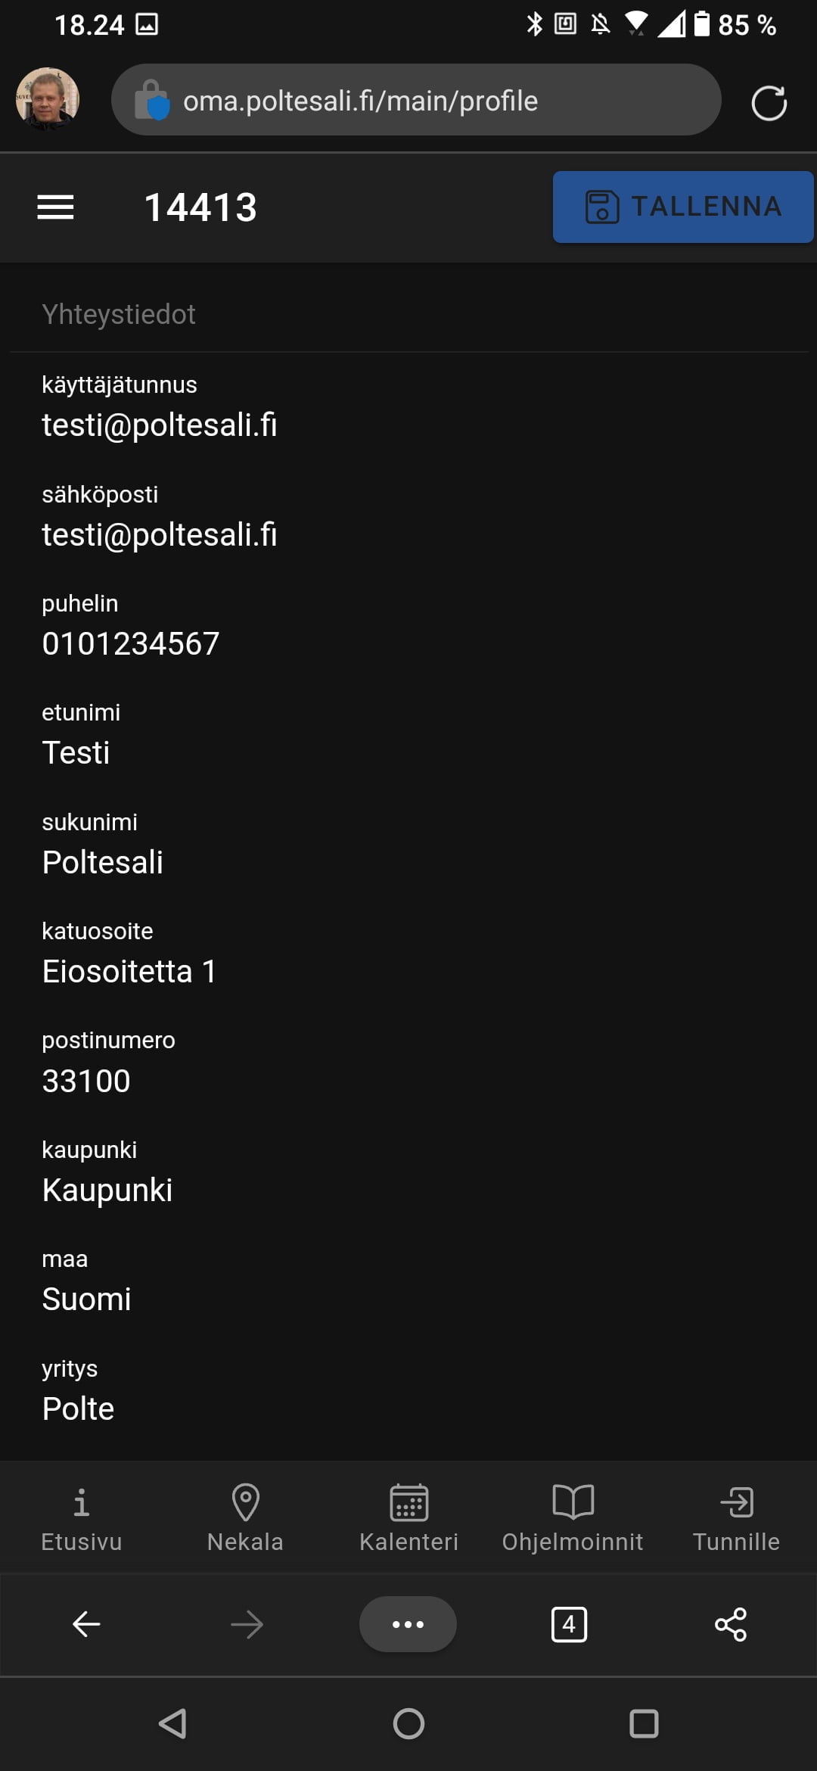
Task: Share the page via share icon
Action: click(730, 1624)
